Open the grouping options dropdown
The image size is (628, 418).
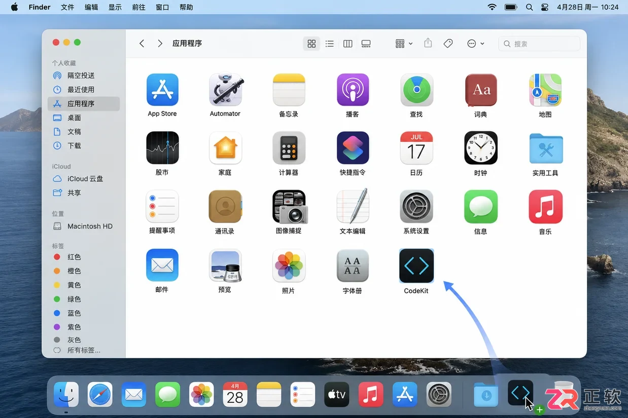[x=404, y=44]
